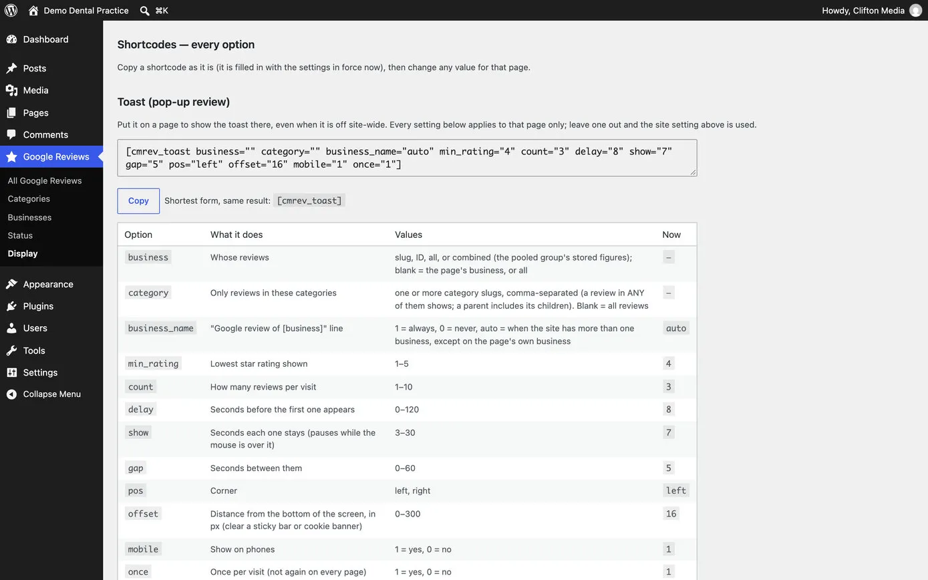Click the Display submenu item
The image size is (928, 580).
pos(23,253)
